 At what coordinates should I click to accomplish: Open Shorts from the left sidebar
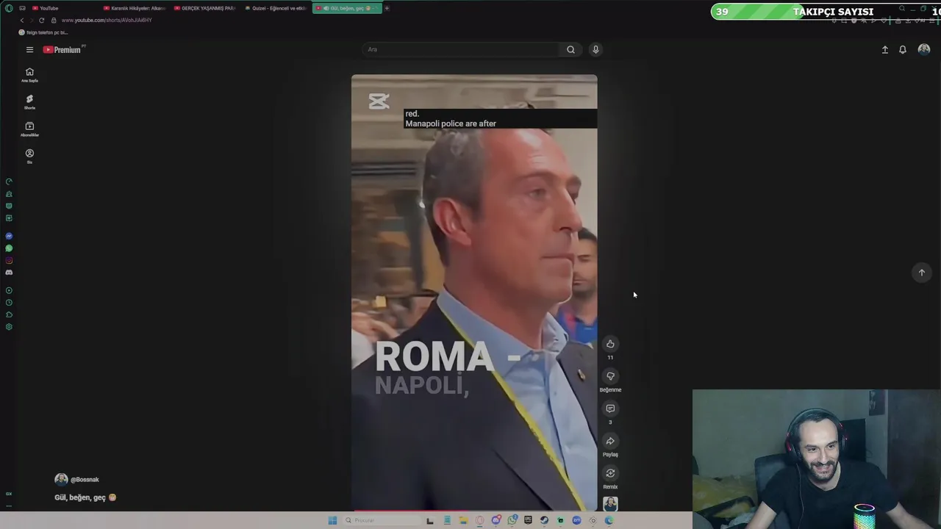(29, 102)
